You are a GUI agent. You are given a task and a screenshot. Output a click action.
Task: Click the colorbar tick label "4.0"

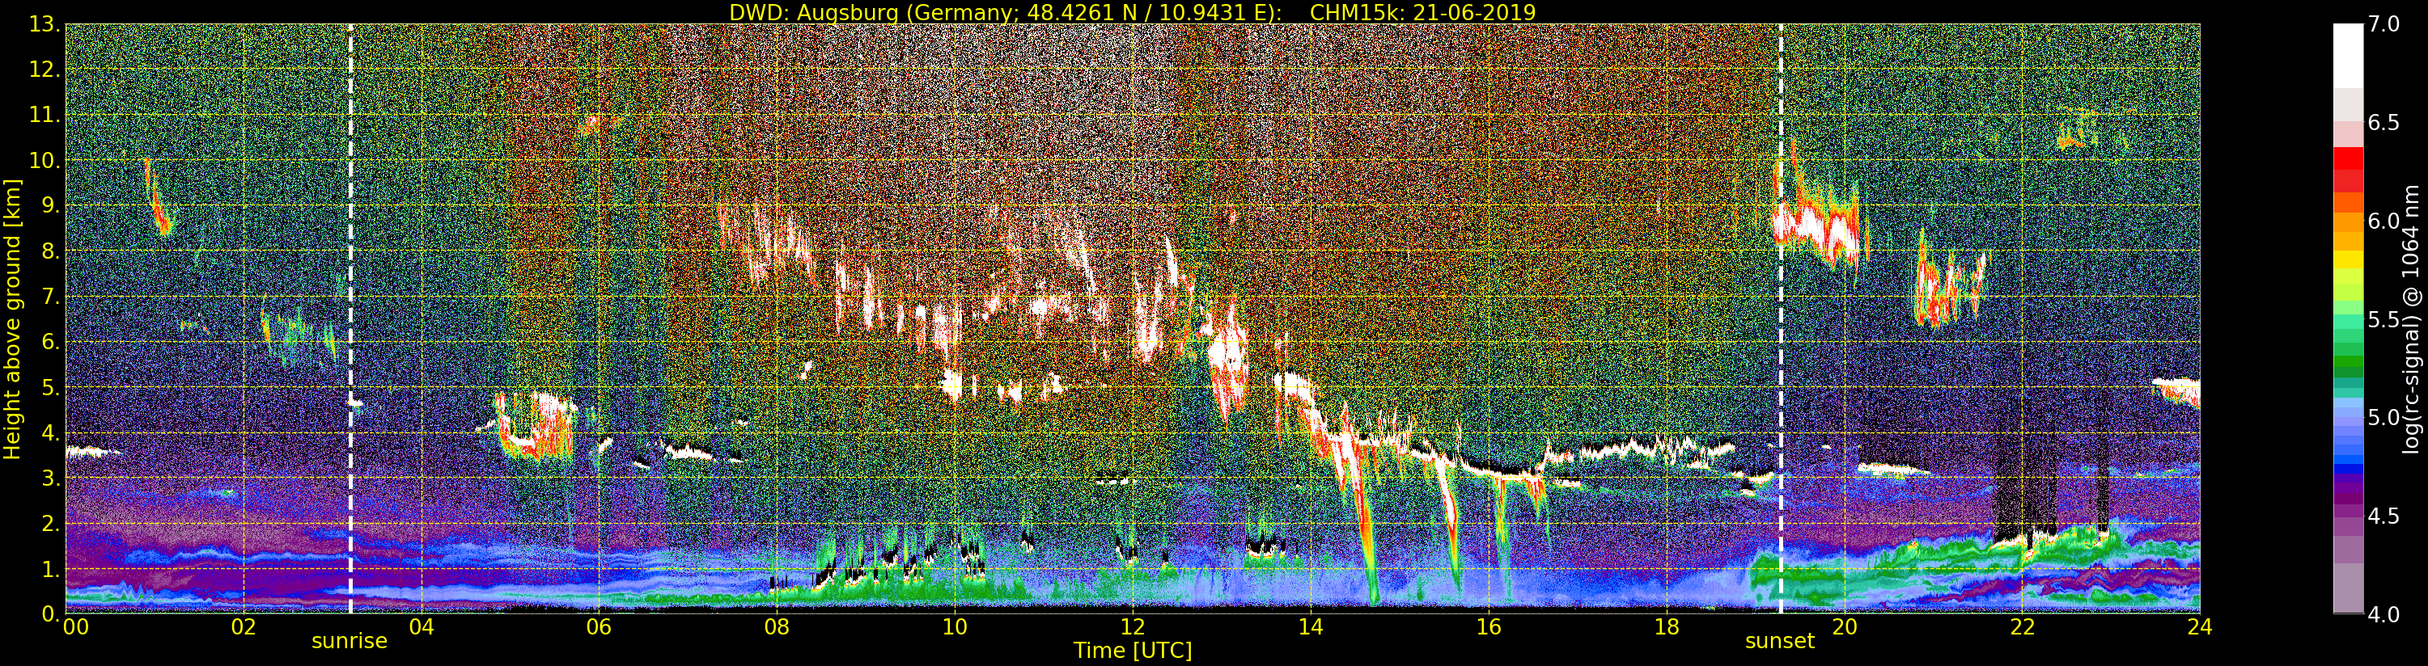(2384, 614)
